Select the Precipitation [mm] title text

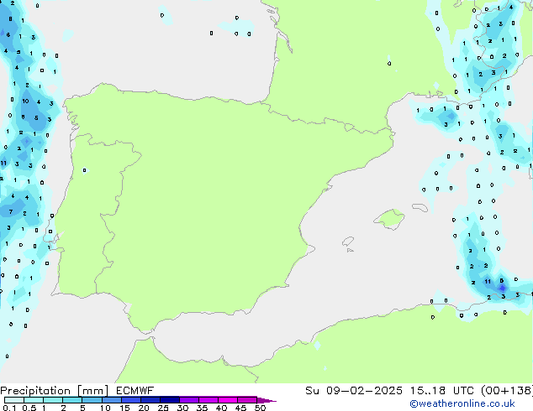(x=52, y=391)
